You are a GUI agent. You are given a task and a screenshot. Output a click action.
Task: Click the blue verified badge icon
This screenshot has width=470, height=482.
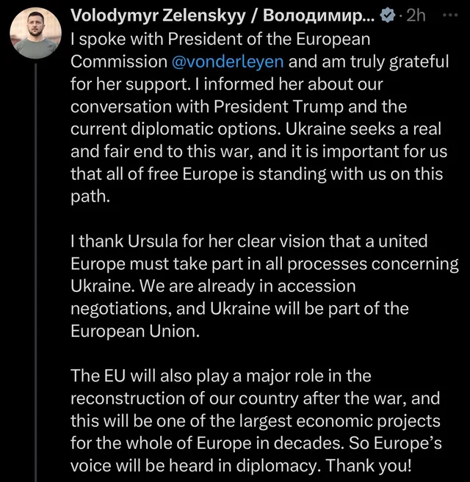coord(388,15)
